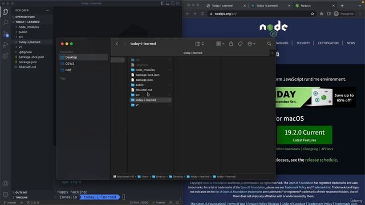Screen dimensions: 365x205
Task: Switch to first Today I Learned tab
Action: click(226, 6)
